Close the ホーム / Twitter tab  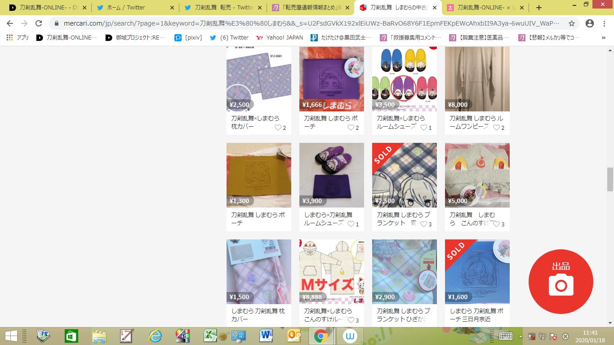point(173,8)
